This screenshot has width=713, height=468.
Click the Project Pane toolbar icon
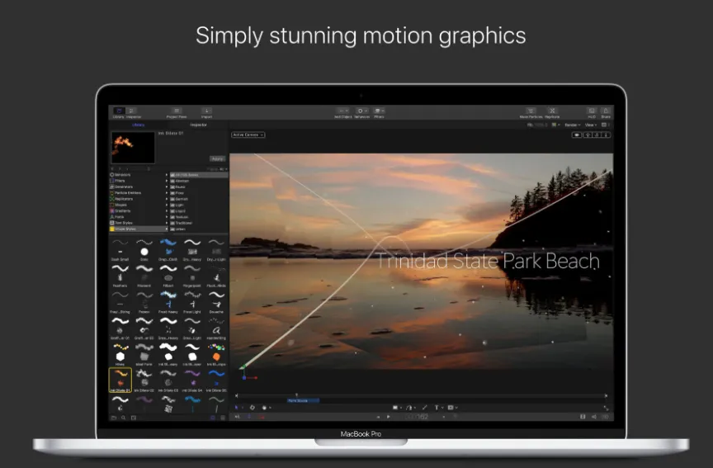[177, 111]
